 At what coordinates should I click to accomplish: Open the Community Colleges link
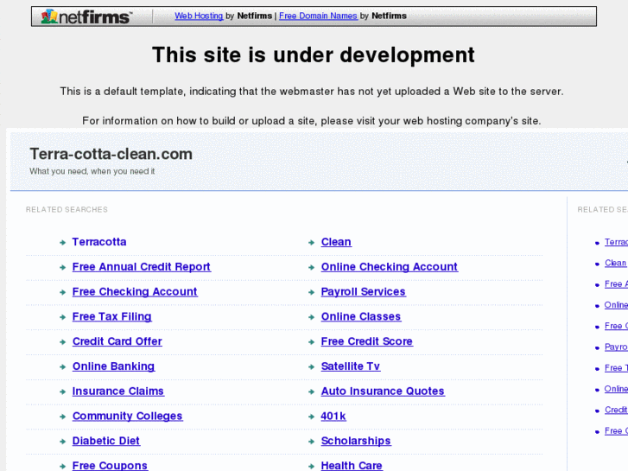pos(127,416)
